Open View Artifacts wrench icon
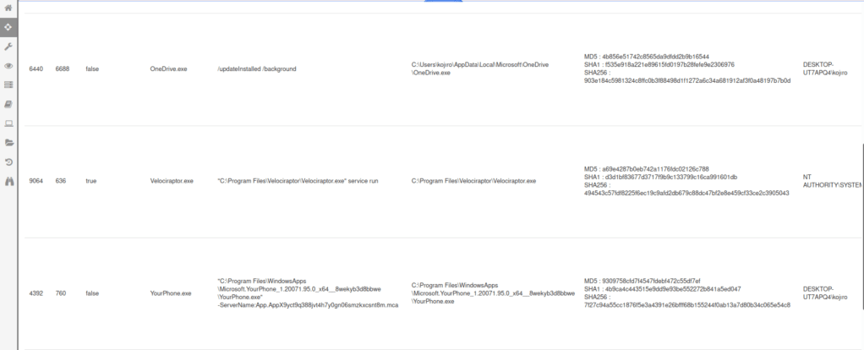The height and width of the screenshot is (350, 864). point(8,46)
